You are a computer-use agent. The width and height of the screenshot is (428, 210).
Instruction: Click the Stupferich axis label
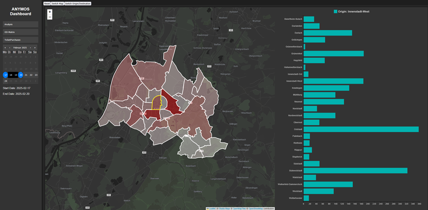(x=297, y=157)
